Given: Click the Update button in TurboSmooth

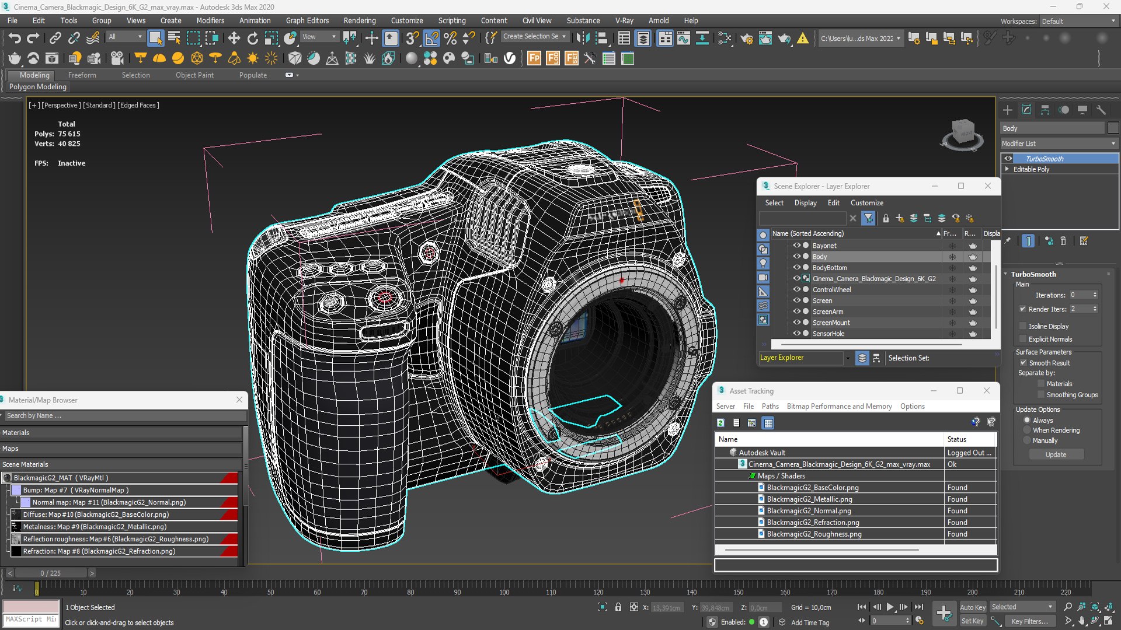Looking at the screenshot, I should [x=1056, y=454].
